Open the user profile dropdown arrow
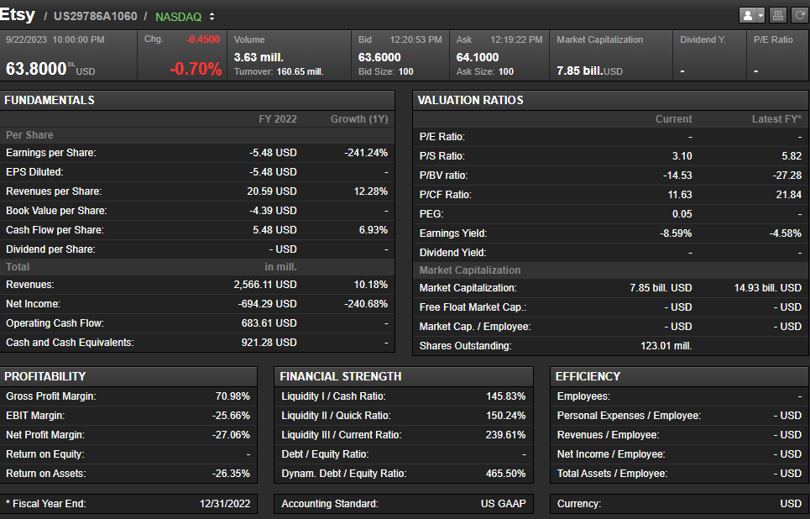 tap(760, 15)
